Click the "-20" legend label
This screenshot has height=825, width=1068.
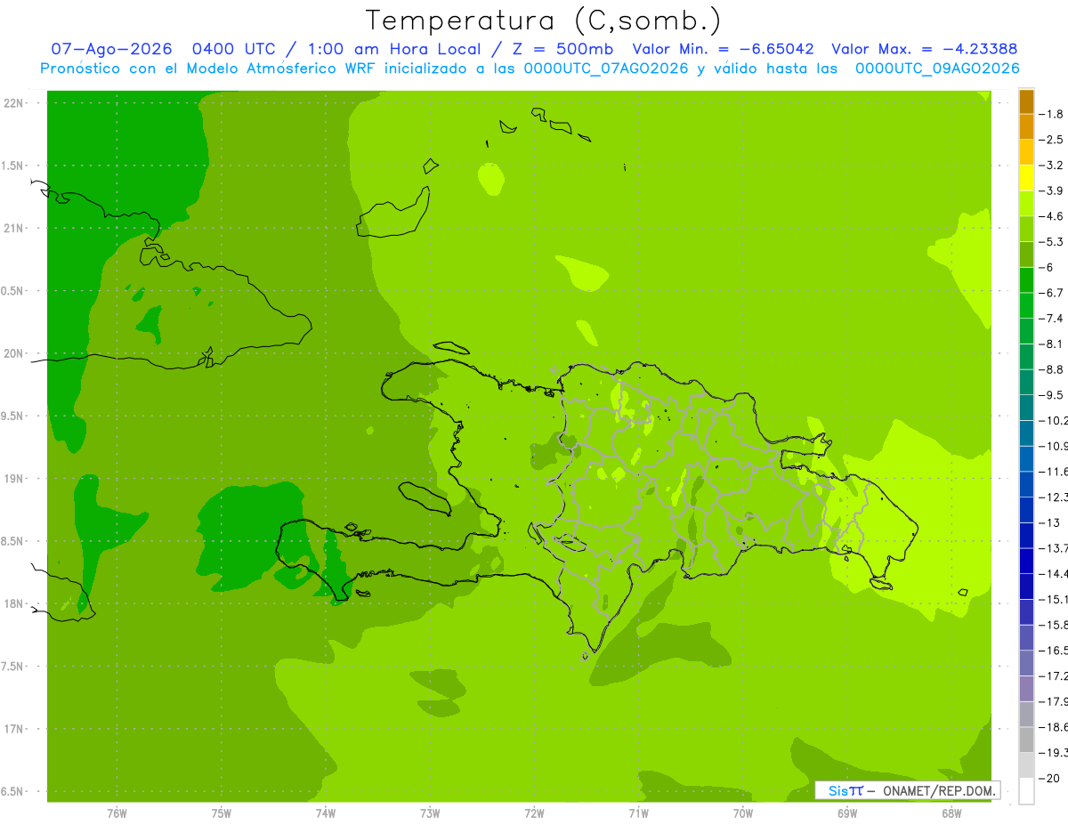[1050, 779]
